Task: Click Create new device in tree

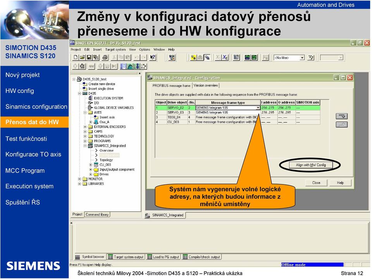Action: pos(102,84)
